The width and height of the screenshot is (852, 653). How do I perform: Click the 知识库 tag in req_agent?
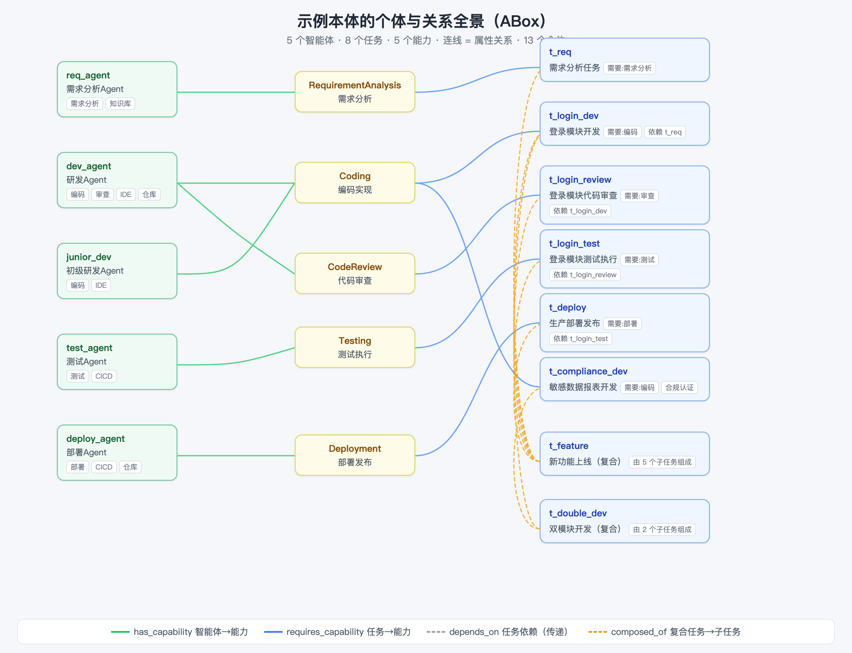point(120,104)
